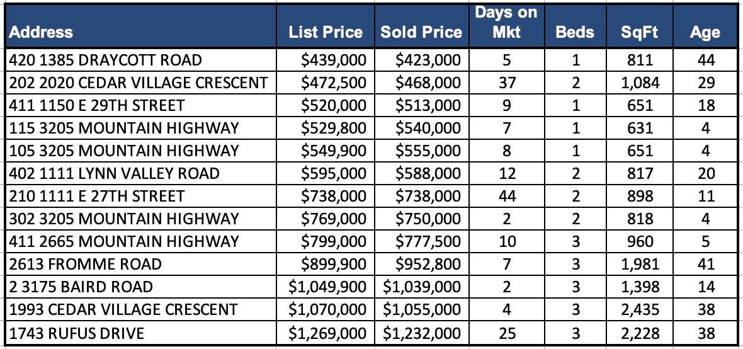The height and width of the screenshot is (349, 743).
Task: Select the 402 1111 Lynn Valley Road cell
Action: [x=115, y=174]
